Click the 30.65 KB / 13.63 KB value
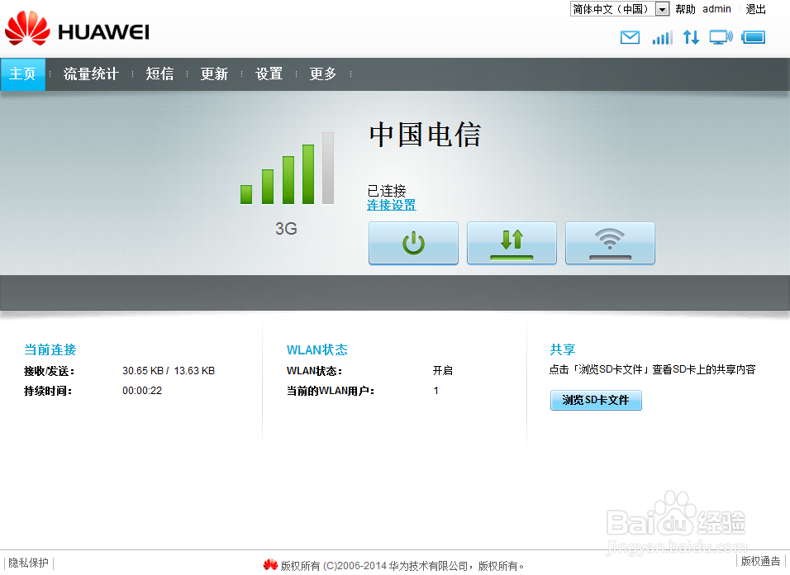 (x=169, y=371)
